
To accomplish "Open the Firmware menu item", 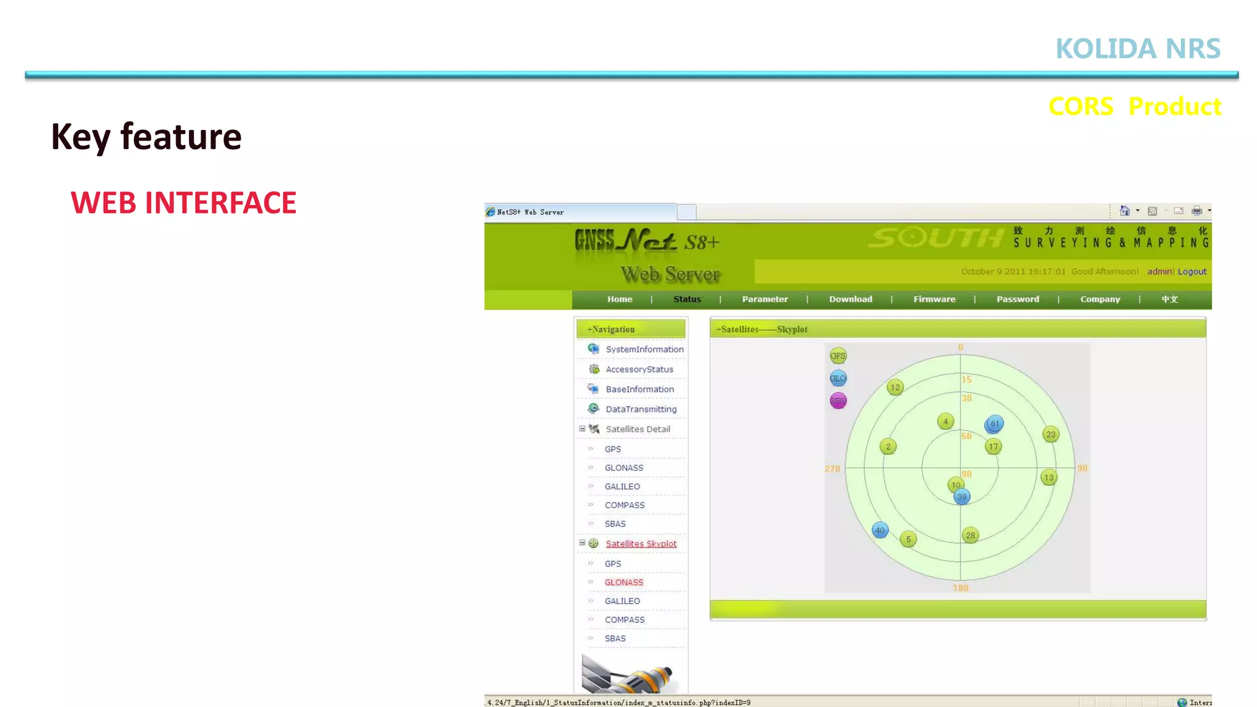I will tap(934, 299).
